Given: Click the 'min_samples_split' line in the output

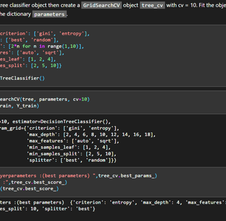Looking at the screenshot, I should point(72,154).
